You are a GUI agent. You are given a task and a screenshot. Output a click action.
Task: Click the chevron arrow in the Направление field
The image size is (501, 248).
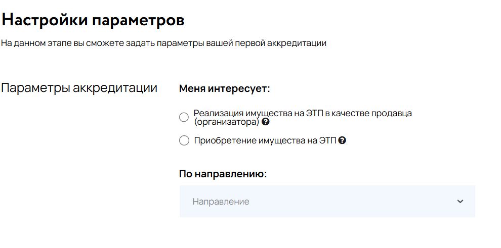[x=460, y=202]
